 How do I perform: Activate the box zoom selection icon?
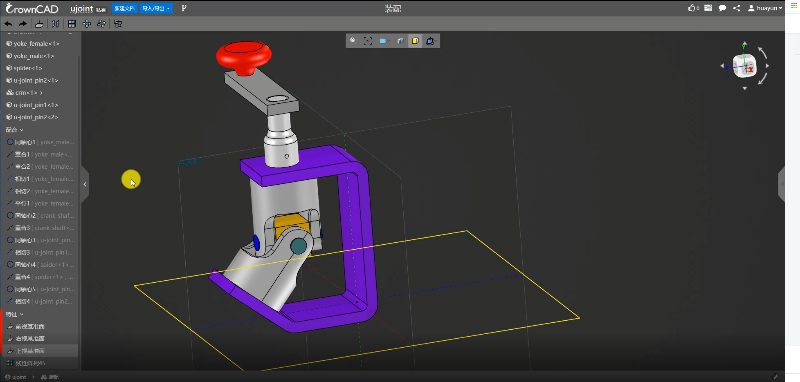click(368, 41)
